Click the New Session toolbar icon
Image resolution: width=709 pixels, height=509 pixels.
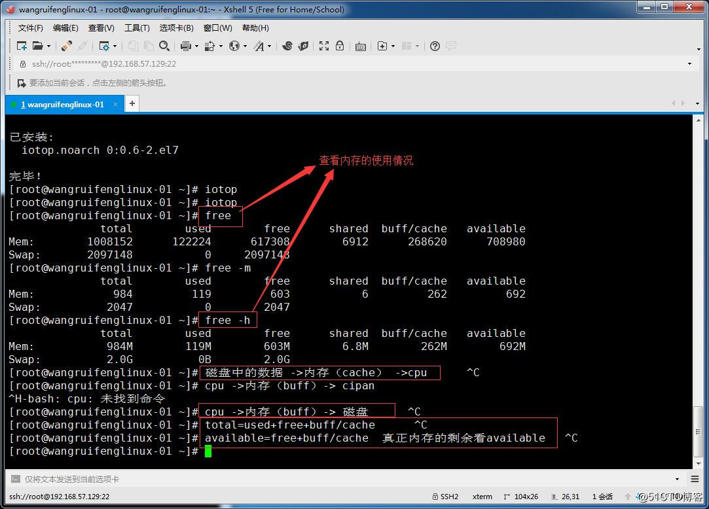(x=21, y=46)
